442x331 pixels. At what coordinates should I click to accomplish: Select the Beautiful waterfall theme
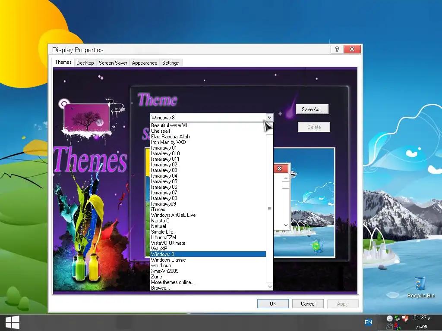click(x=208, y=125)
